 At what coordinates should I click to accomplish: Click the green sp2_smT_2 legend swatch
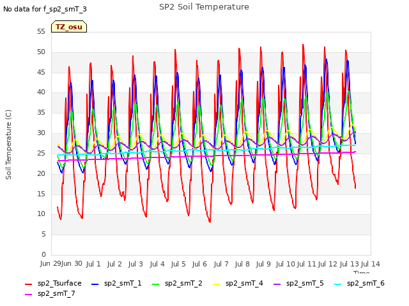tap(155, 284)
